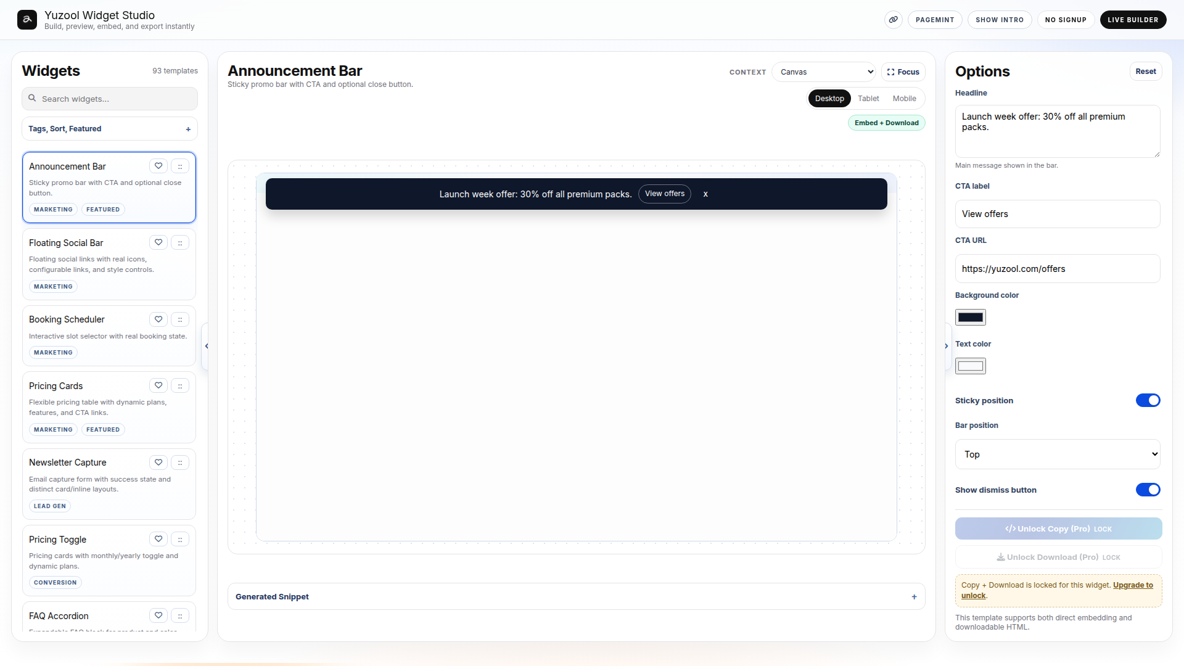
Task: Click the CTA URL input field
Action: point(1058,269)
